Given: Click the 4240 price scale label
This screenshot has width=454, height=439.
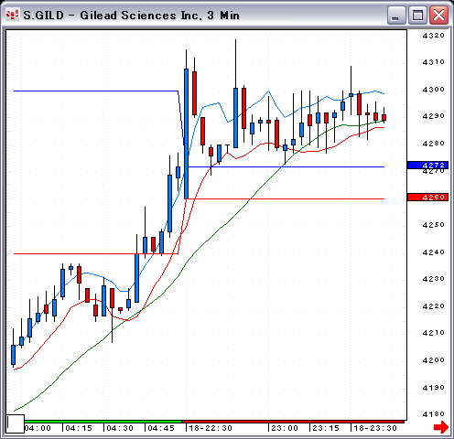Looking at the screenshot, I should [433, 252].
